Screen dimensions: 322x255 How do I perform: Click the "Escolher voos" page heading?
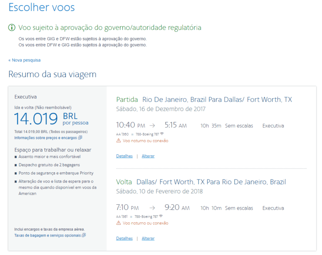pos(42,8)
